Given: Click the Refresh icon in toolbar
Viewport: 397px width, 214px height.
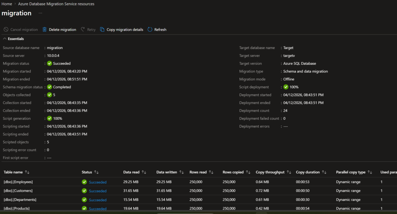Looking at the screenshot, I should pyautogui.click(x=150, y=29).
